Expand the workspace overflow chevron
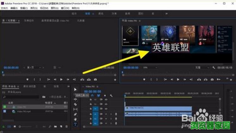Viewport: 236px width, 133px height. click(x=166, y=14)
